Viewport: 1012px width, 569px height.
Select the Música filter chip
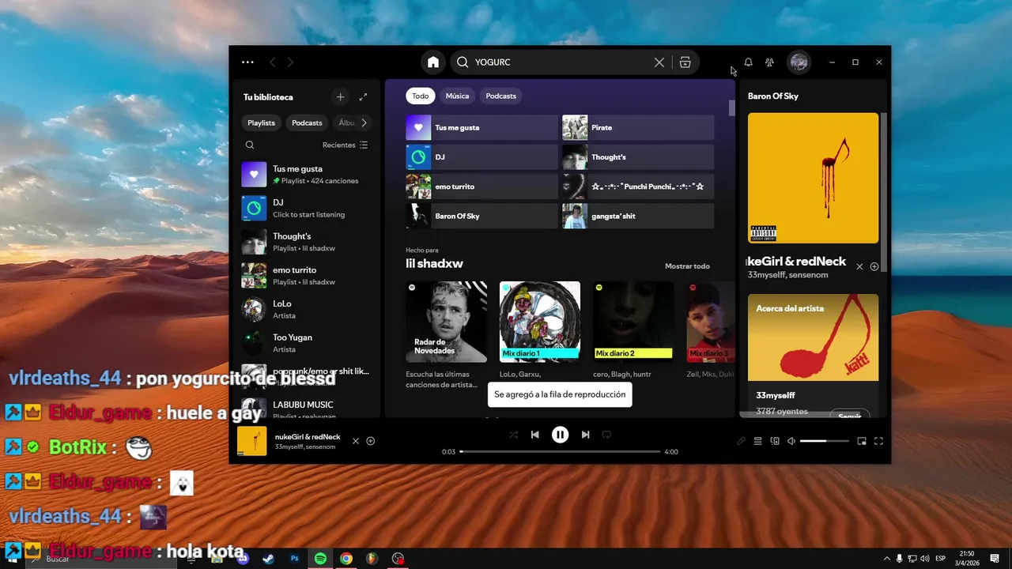click(x=457, y=96)
